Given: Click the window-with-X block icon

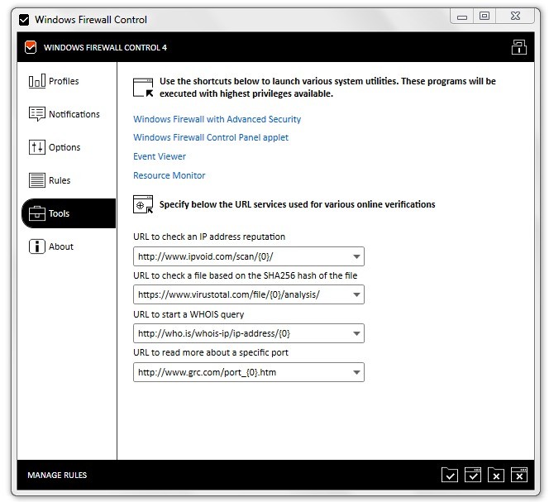Looking at the screenshot, I should click(519, 475).
